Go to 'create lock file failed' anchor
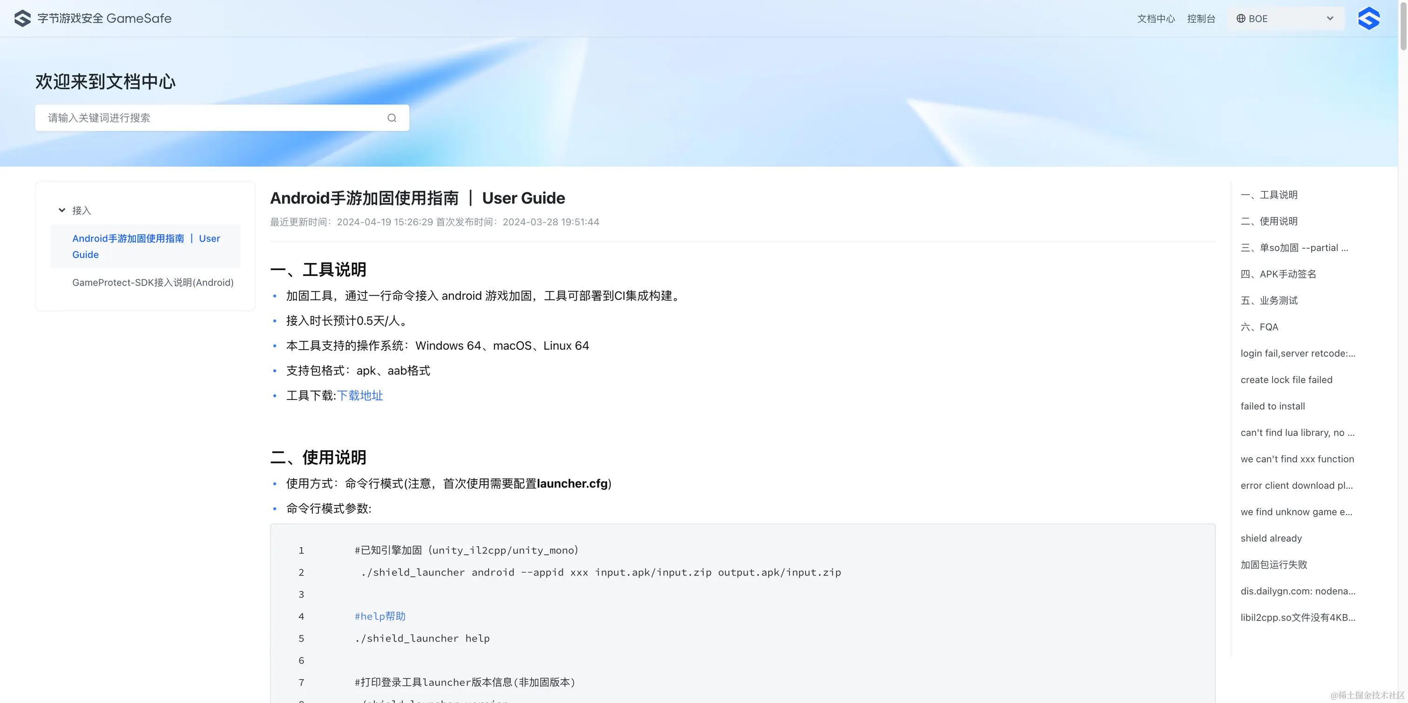This screenshot has width=1408, height=703. click(1286, 380)
